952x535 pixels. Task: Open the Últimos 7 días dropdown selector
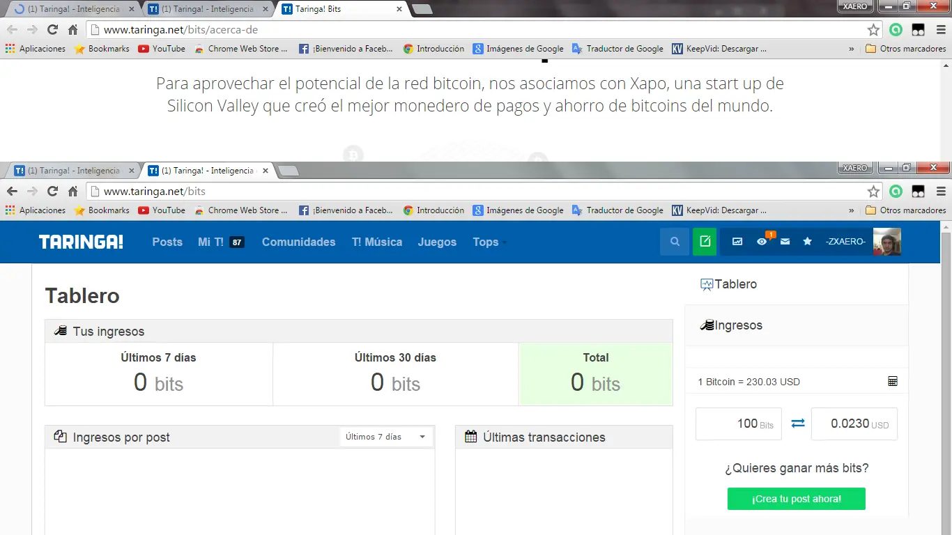(x=386, y=437)
